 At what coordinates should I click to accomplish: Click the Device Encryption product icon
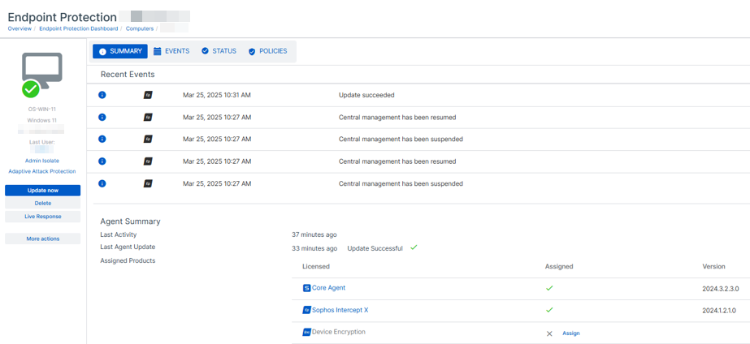[306, 332]
